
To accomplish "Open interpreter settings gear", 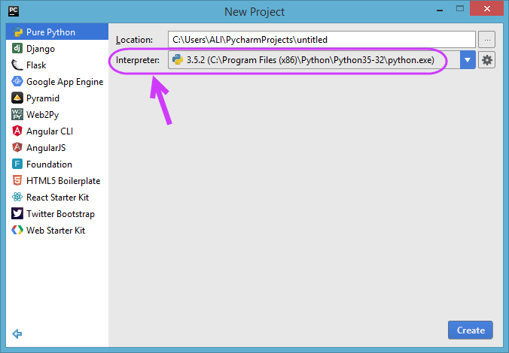I will click(486, 60).
